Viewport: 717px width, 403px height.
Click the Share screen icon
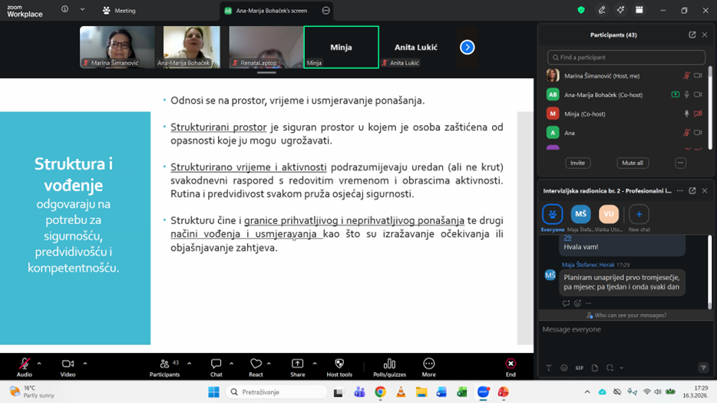point(297,365)
